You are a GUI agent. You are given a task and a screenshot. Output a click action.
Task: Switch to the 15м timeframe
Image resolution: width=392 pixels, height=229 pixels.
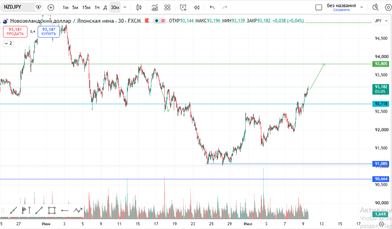click(86, 8)
